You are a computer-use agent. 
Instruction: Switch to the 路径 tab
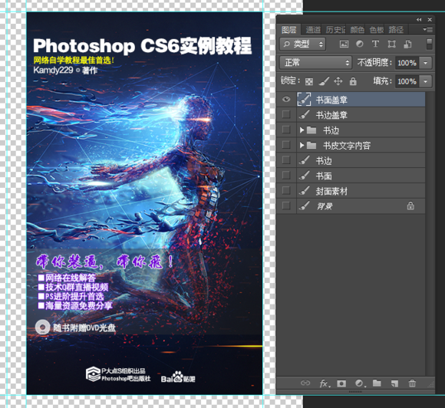pyautogui.click(x=396, y=29)
